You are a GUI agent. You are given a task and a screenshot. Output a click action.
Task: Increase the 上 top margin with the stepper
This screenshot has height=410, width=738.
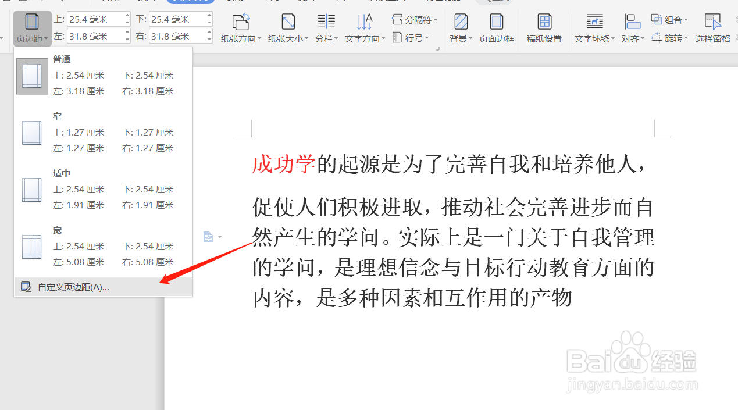coord(127,16)
